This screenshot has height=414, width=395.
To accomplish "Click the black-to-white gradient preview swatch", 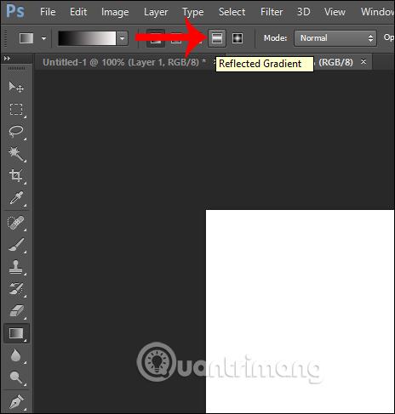I will click(x=87, y=38).
